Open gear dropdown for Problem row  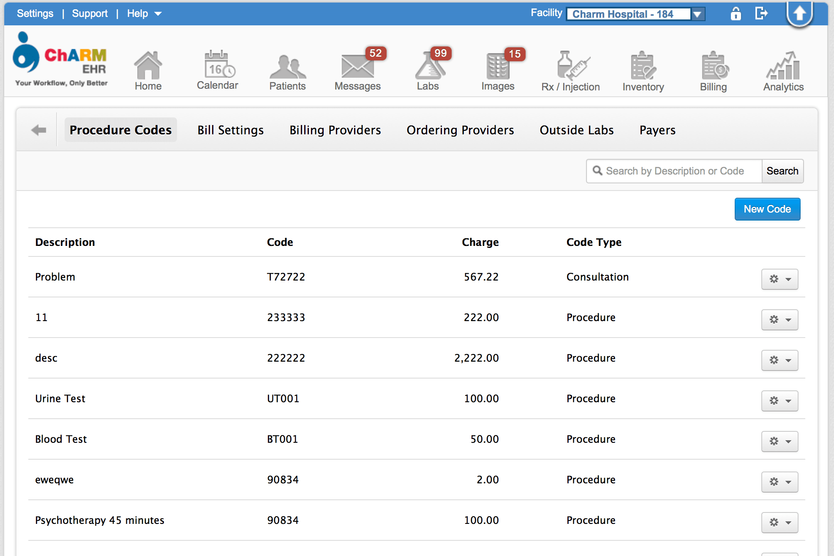[x=779, y=279]
